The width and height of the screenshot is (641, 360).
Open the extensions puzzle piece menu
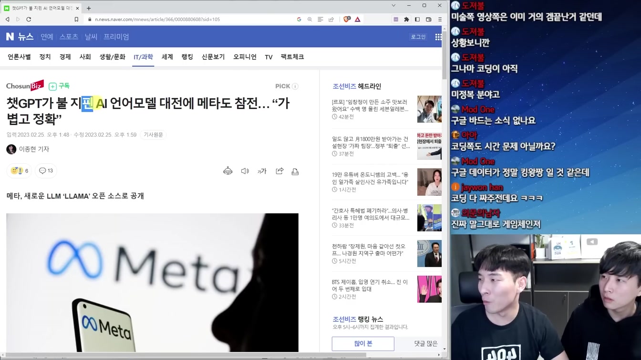(406, 20)
